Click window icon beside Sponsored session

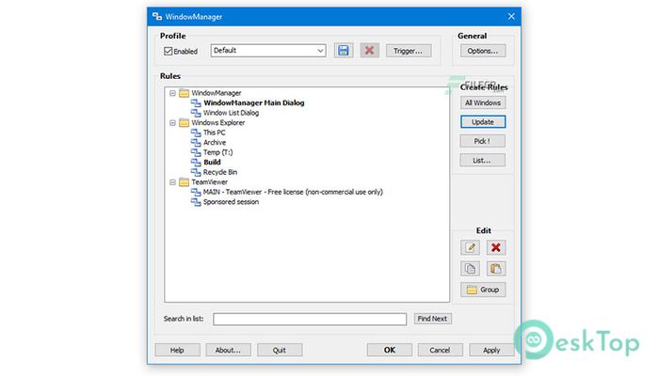(196, 202)
